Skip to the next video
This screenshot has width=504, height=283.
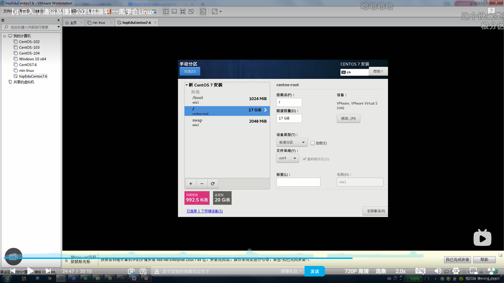[x=48, y=271]
